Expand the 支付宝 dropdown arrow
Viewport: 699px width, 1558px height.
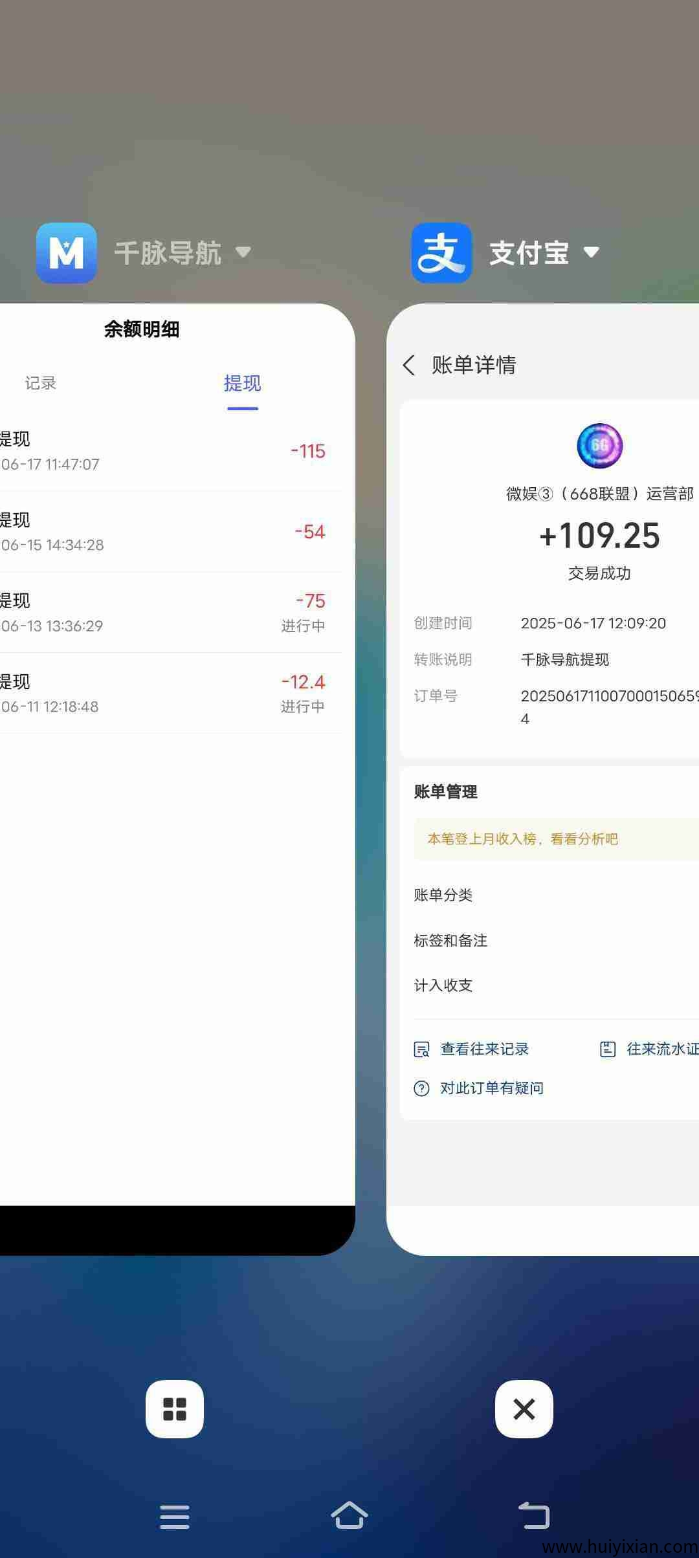[x=591, y=252]
